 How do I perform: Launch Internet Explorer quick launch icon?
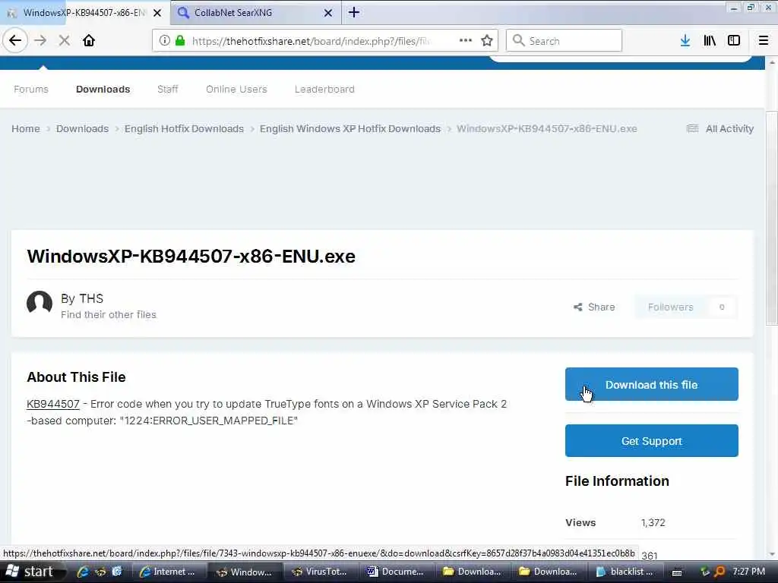[82, 572]
